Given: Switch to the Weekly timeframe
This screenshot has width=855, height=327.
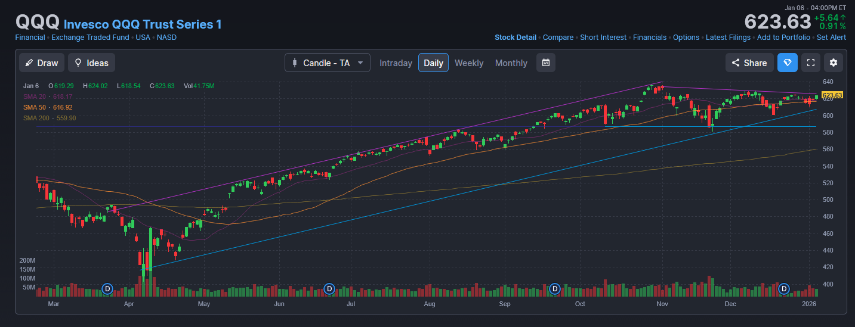Looking at the screenshot, I should pyautogui.click(x=469, y=63).
